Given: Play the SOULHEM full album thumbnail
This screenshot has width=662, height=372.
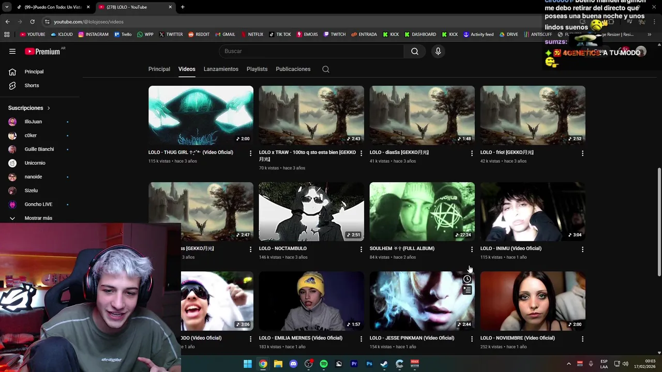Looking at the screenshot, I should (422, 211).
